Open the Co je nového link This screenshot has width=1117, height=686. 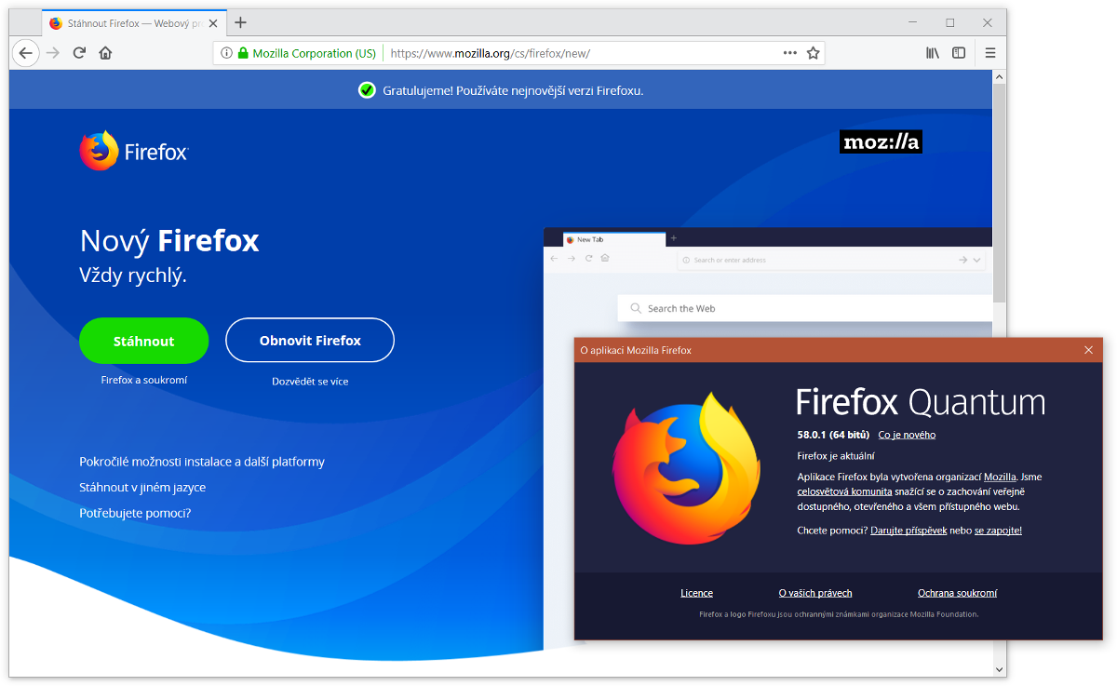pyautogui.click(x=907, y=435)
